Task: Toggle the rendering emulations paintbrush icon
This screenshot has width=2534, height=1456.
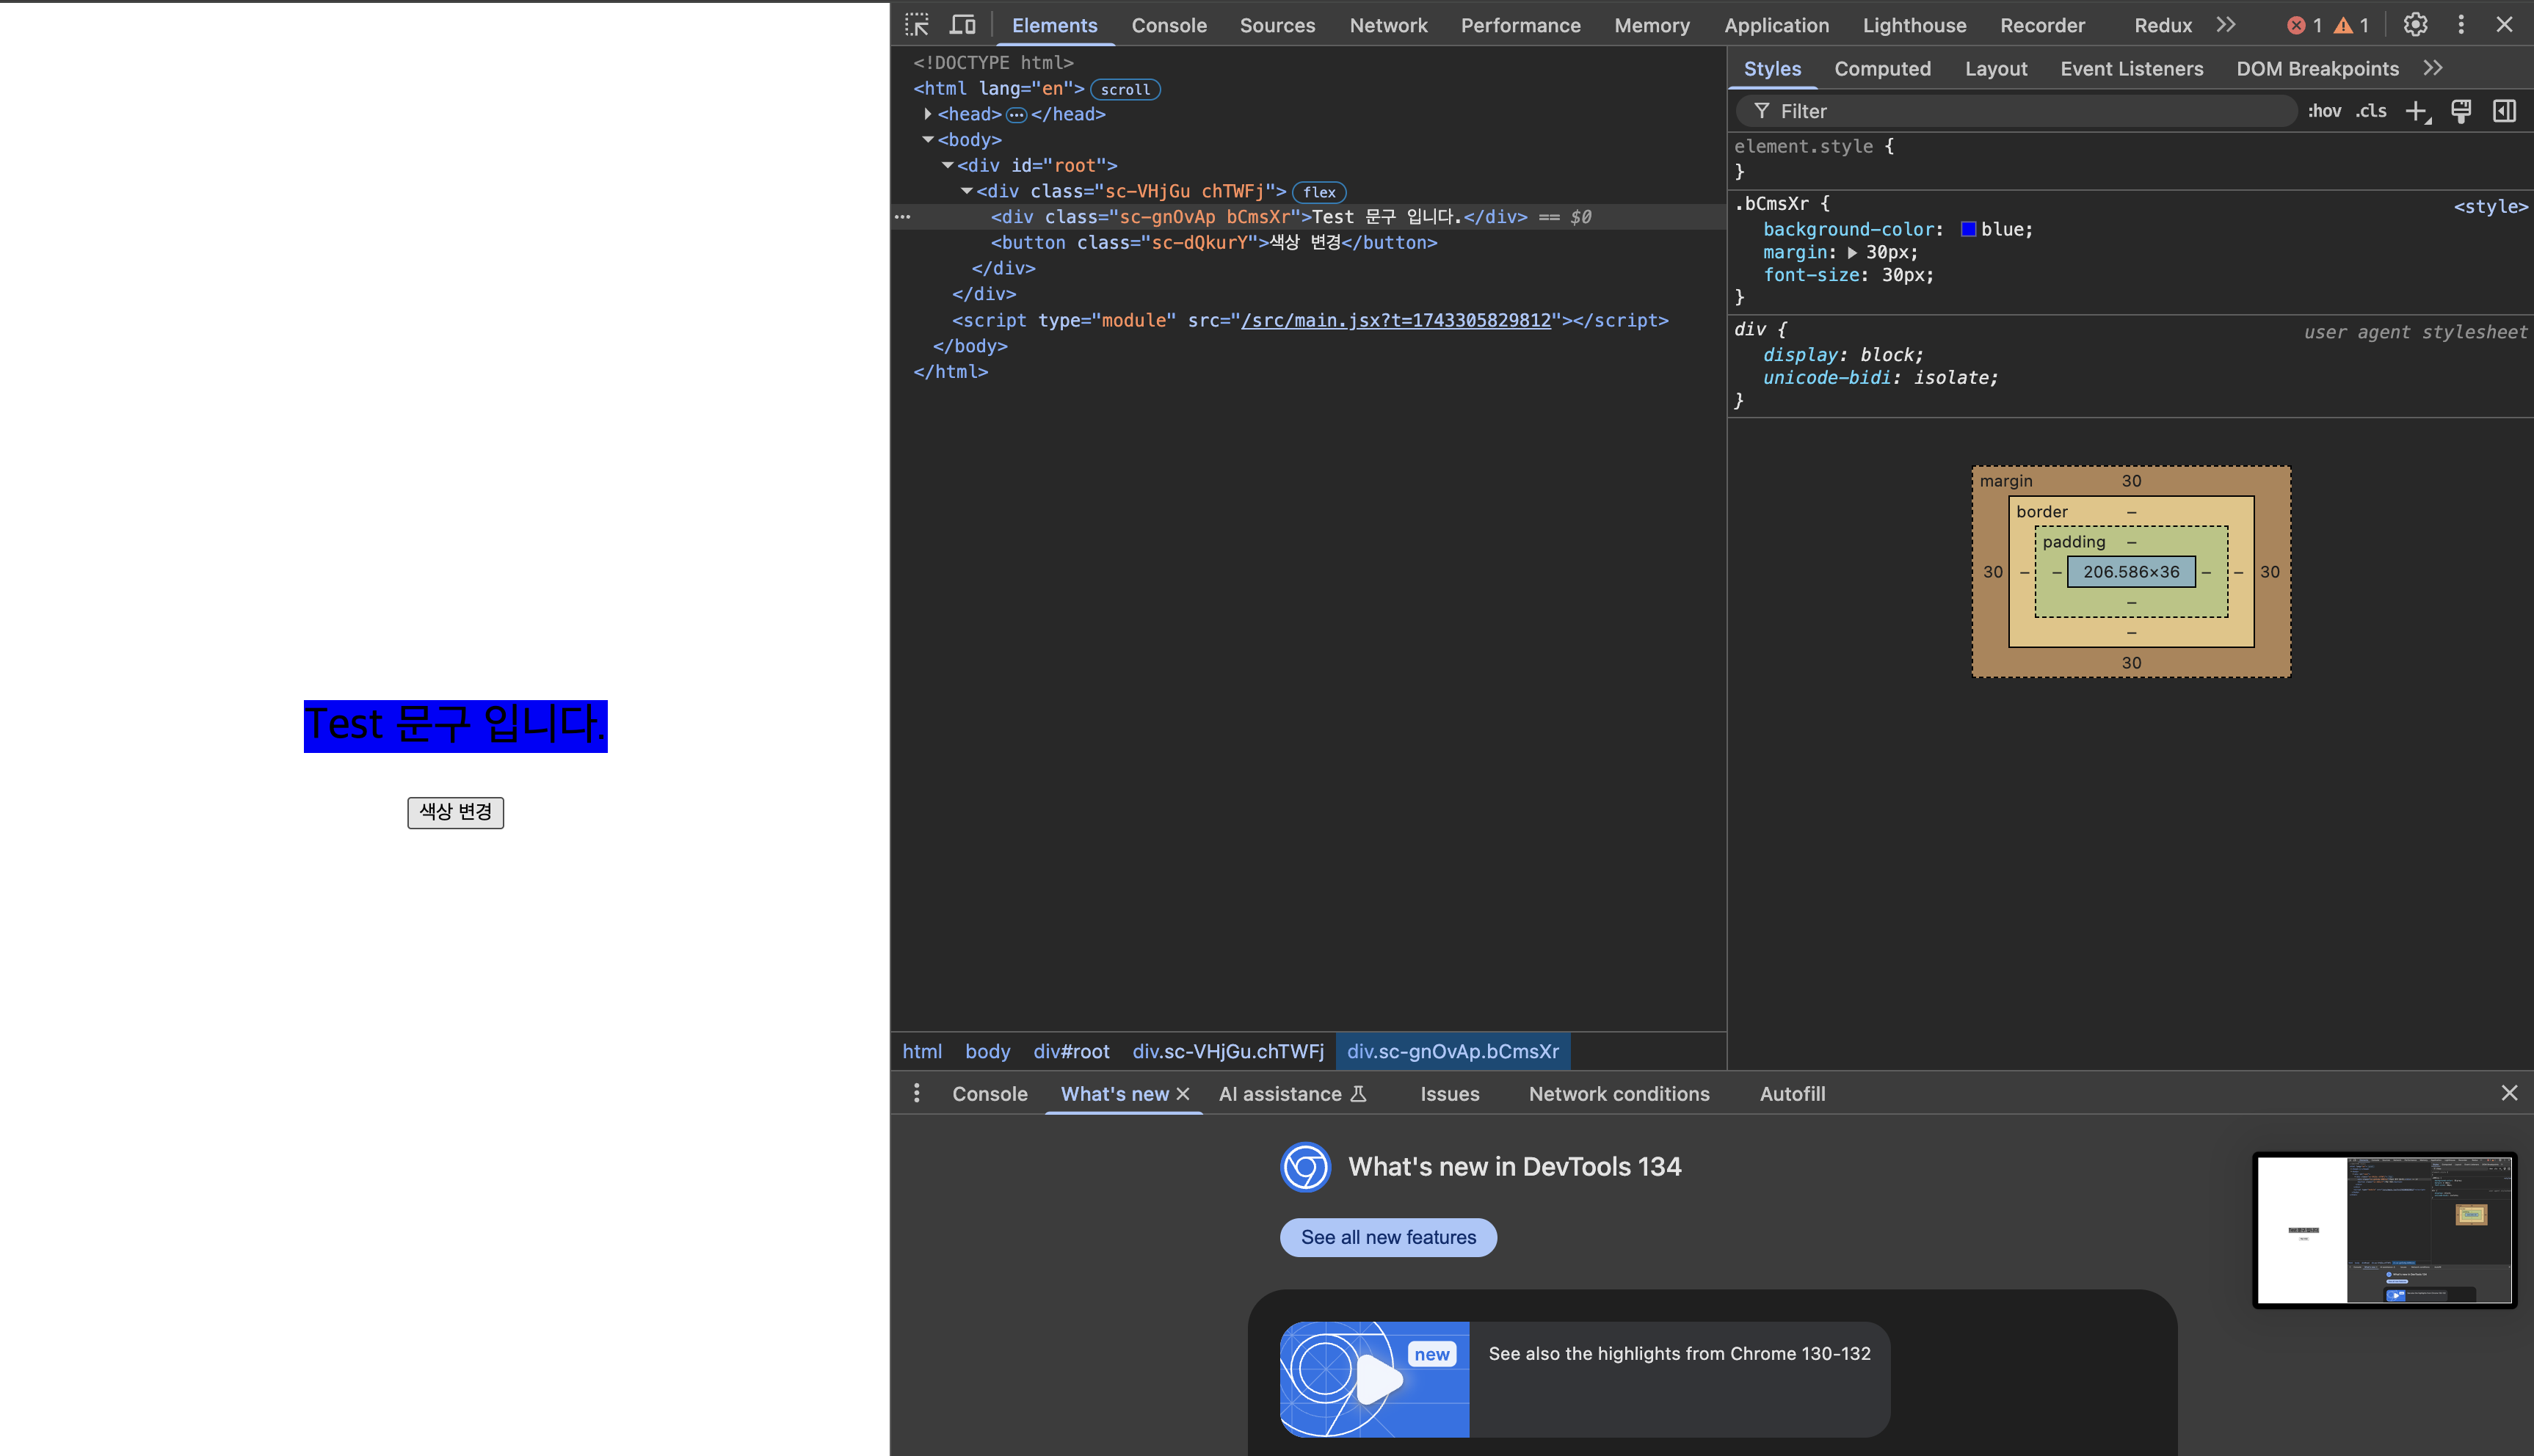Action: 2461,111
